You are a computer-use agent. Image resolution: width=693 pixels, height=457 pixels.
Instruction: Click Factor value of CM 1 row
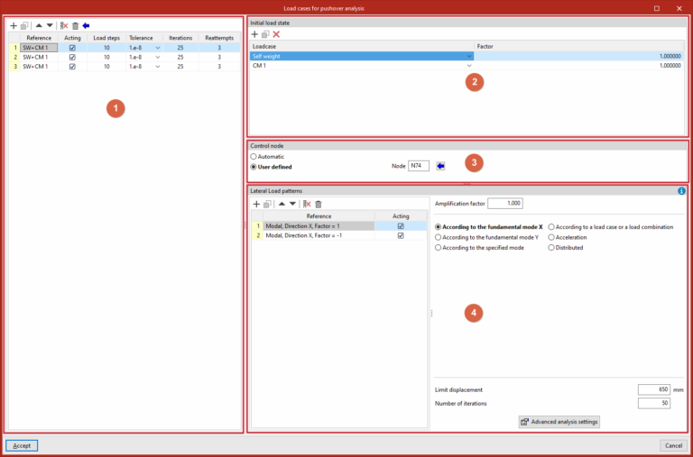point(579,65)
